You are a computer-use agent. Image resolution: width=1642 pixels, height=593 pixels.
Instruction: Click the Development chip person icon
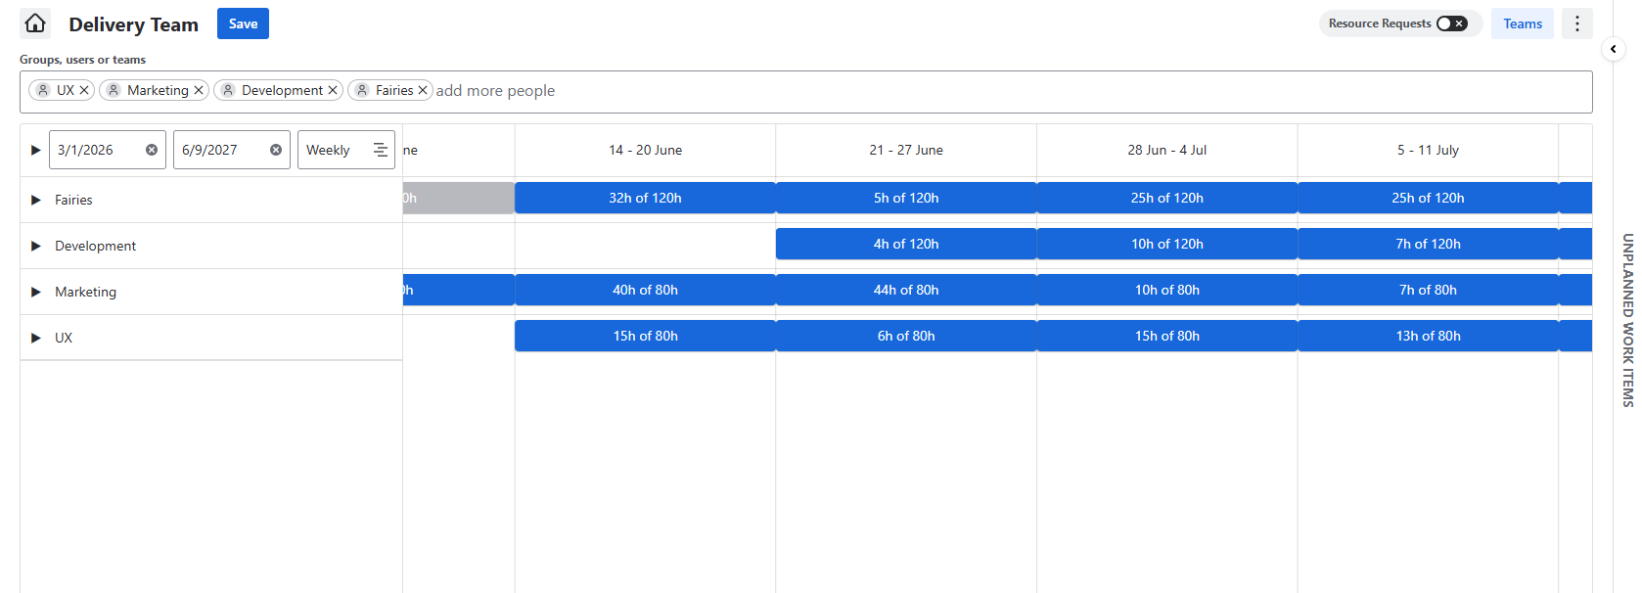228,90
